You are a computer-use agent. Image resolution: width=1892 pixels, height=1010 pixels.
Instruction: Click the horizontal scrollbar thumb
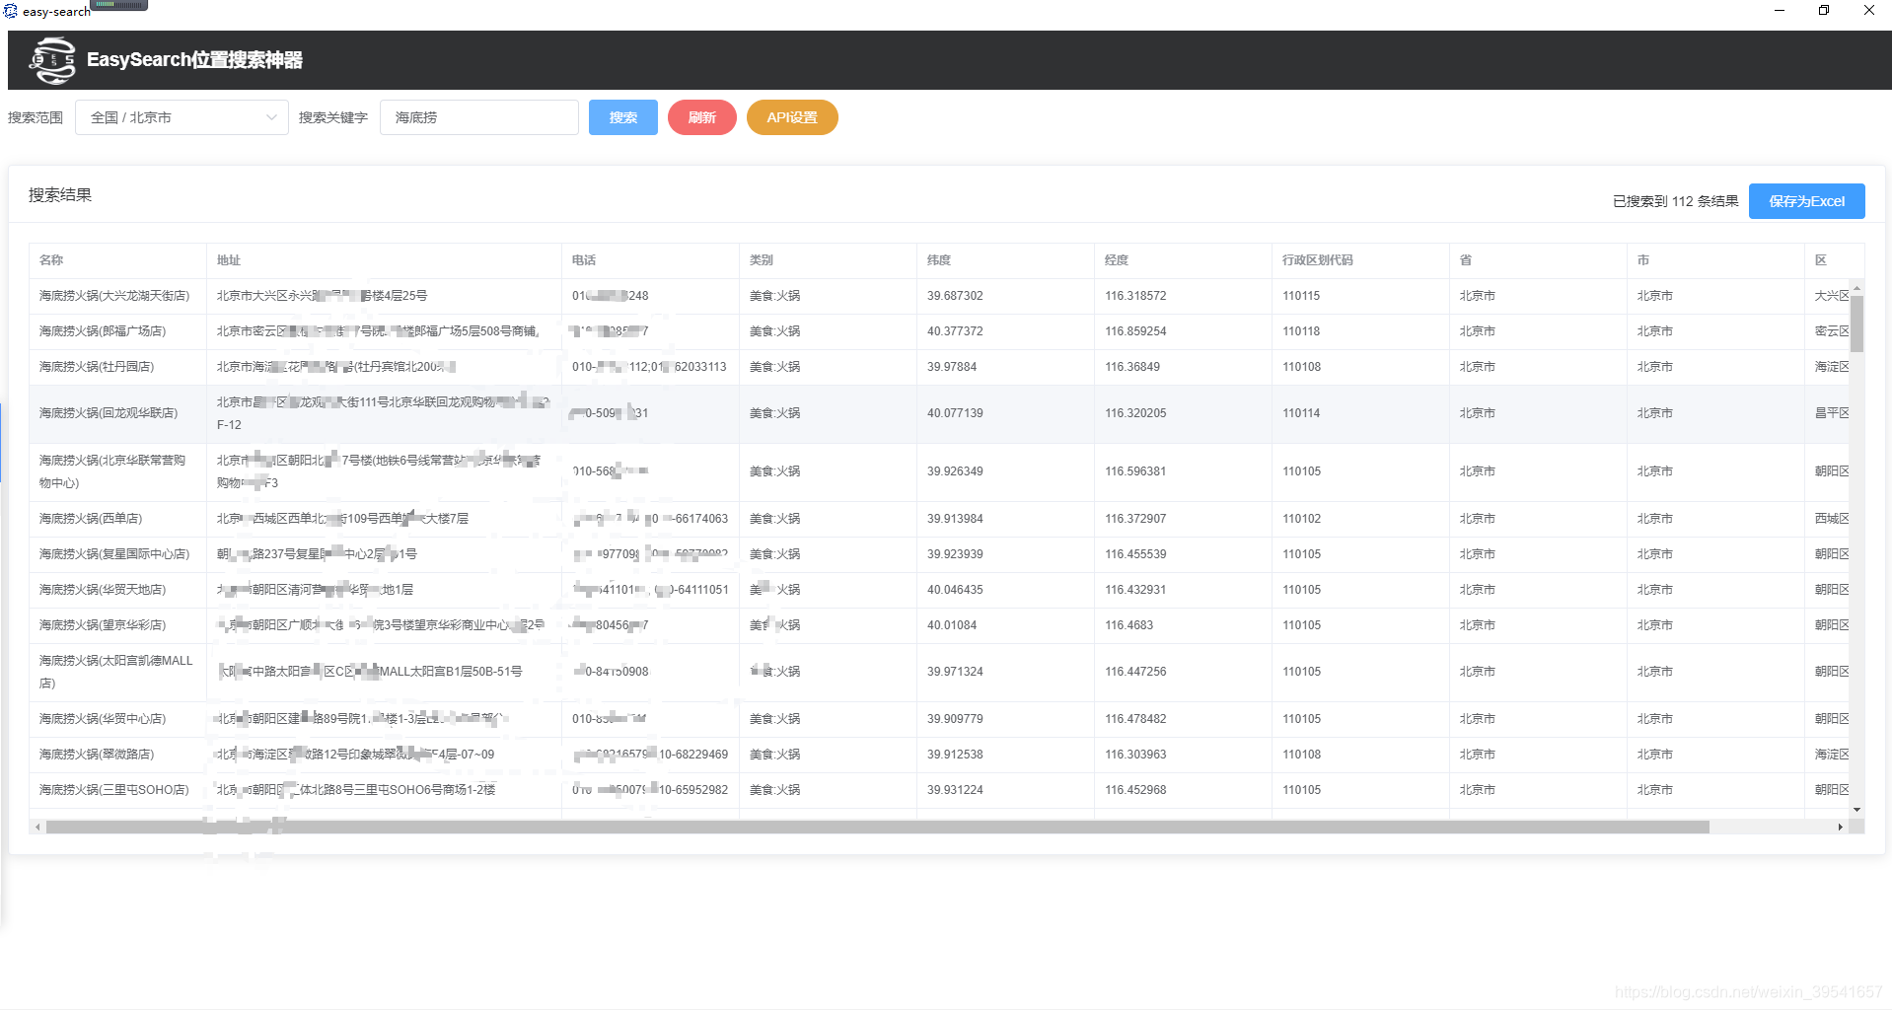877,827
